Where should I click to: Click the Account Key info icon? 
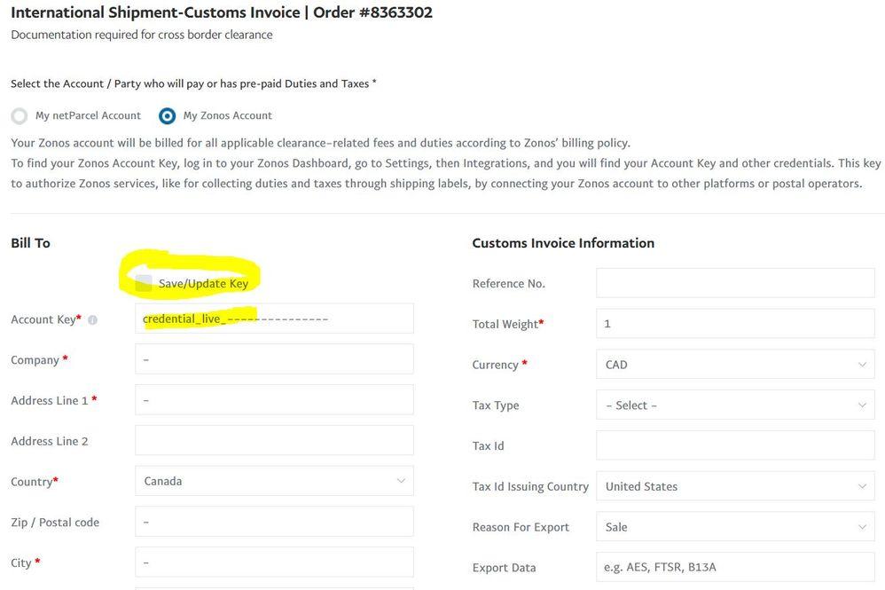92,320
